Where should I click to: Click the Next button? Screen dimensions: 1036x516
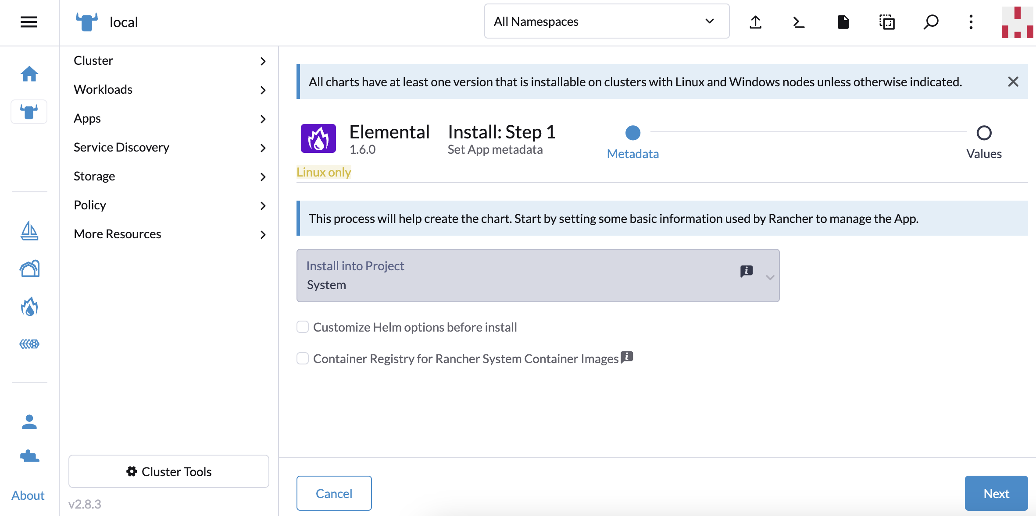click(996, 493)
